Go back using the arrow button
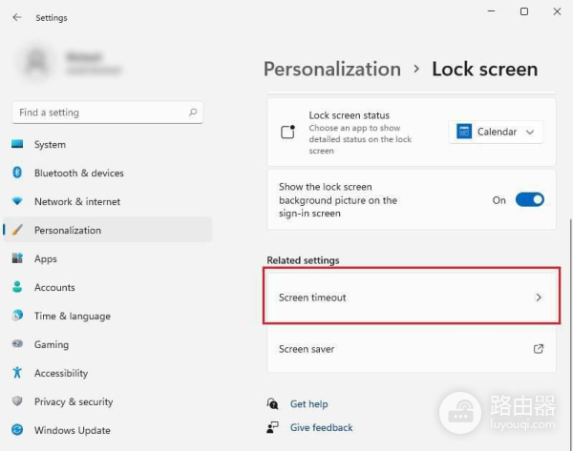The height and width of the screenshot is (451, 573). click(x=17, y=17)
